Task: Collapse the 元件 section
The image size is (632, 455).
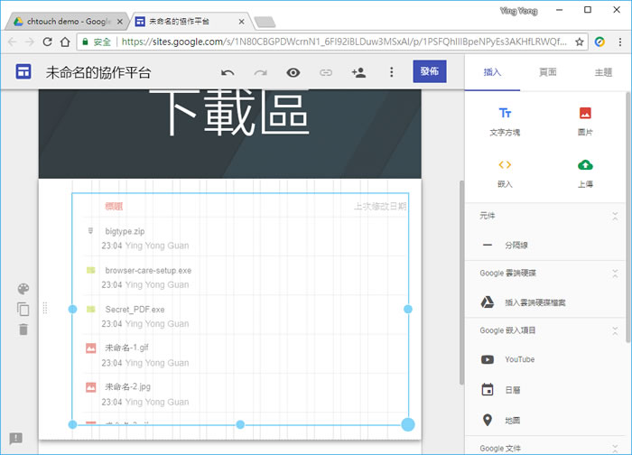Action: [615, 216]
